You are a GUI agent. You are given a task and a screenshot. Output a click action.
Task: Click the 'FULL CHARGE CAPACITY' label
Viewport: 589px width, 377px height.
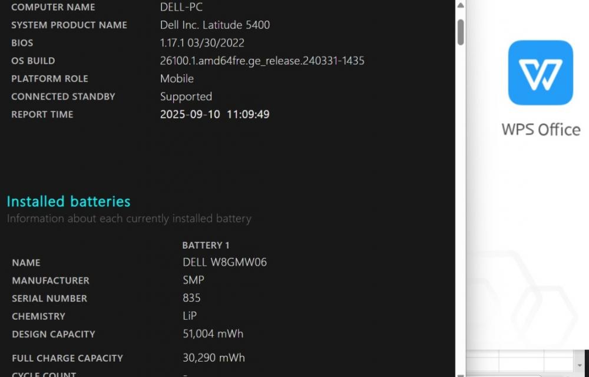[67, 358]
